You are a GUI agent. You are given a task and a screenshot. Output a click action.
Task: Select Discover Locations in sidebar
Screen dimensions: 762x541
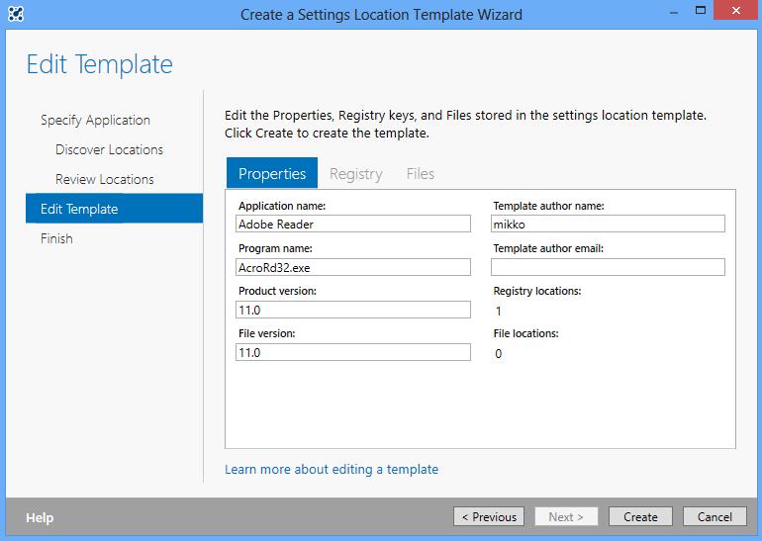109,149
